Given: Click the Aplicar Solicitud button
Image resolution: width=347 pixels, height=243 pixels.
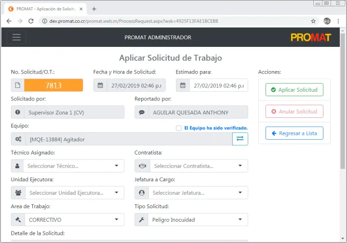Looking at the screenshot, I should 294,90.
